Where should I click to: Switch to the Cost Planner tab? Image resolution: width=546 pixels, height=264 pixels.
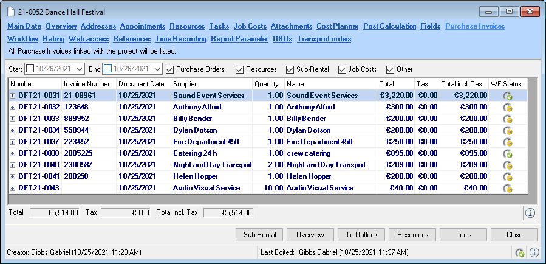pyautogui.click(x=337, y=26)
